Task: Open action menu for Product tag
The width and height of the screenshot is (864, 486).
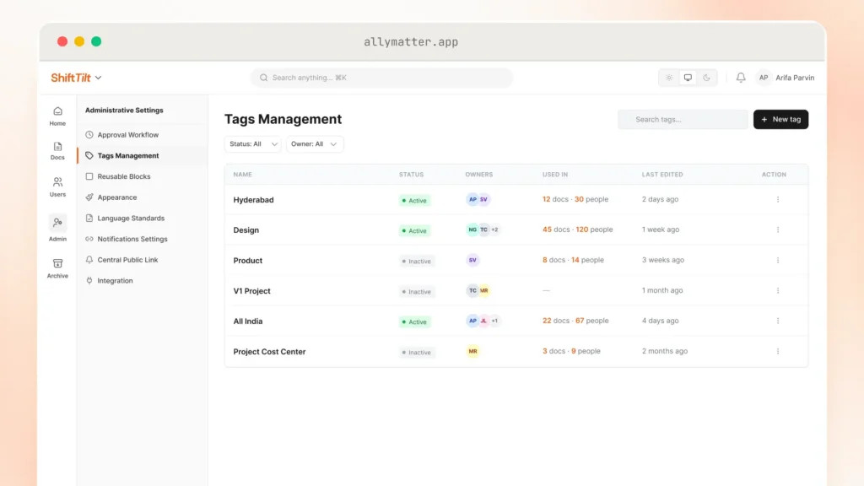Action: (777, 260)
